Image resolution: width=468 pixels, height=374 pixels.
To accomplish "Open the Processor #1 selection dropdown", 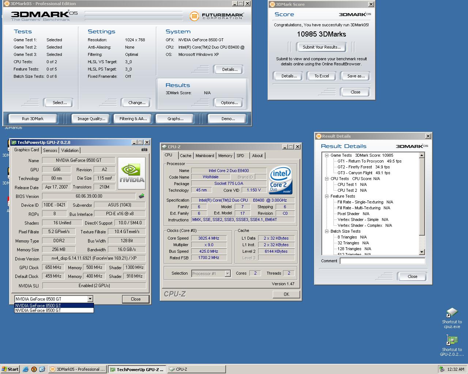I will [228, 273].
